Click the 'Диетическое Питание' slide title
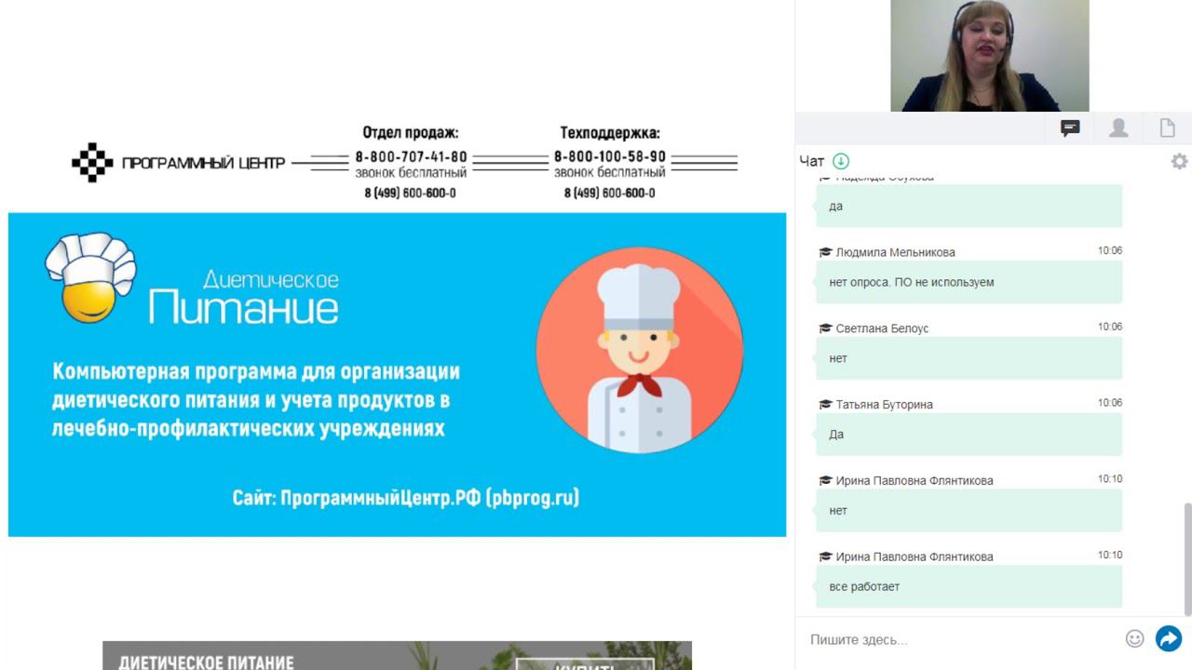Screen dimensions: 1192x670 click(x=244, y=297)
